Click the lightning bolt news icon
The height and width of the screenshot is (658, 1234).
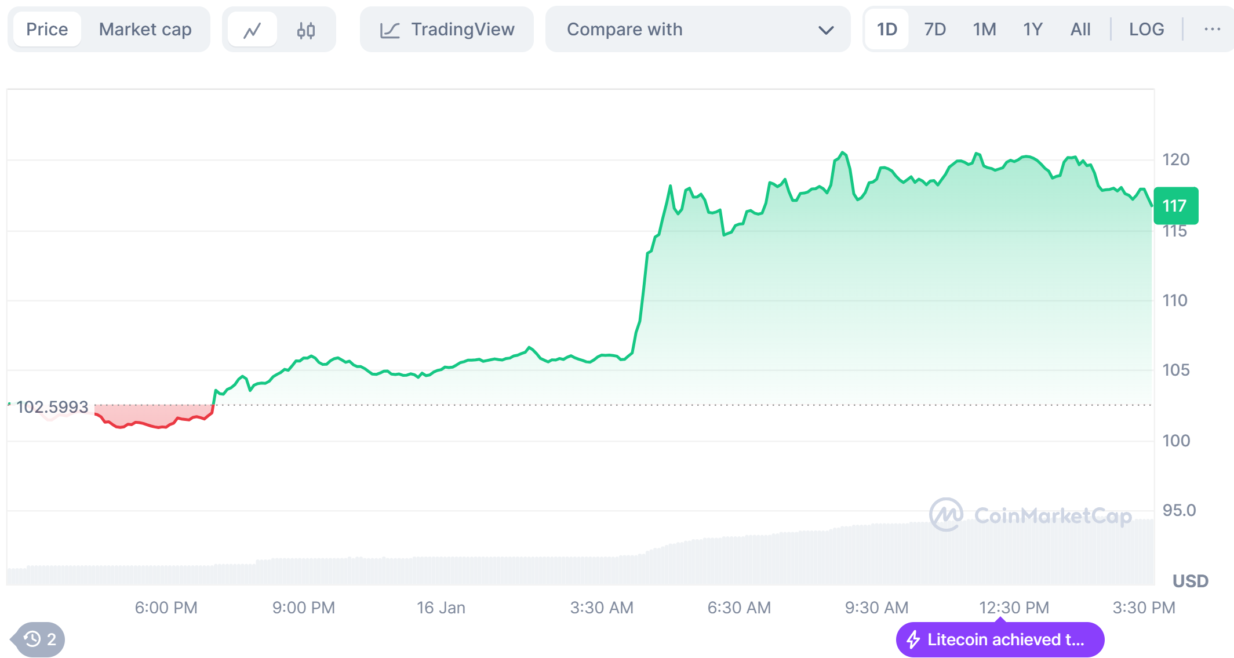pos(913,639)
